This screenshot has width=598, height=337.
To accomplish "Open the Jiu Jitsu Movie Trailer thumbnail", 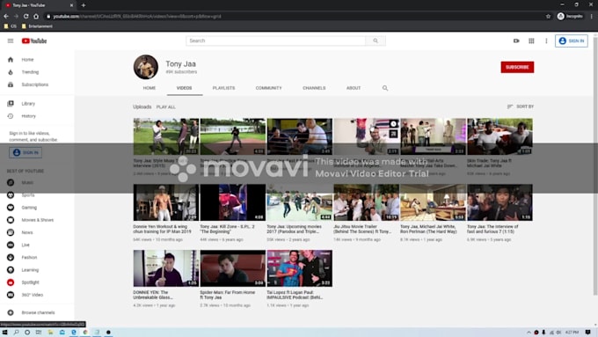I will (366, 202).
